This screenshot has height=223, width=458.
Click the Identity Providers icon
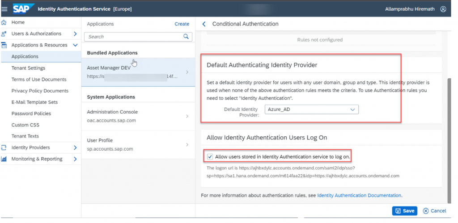coord(4,147)
